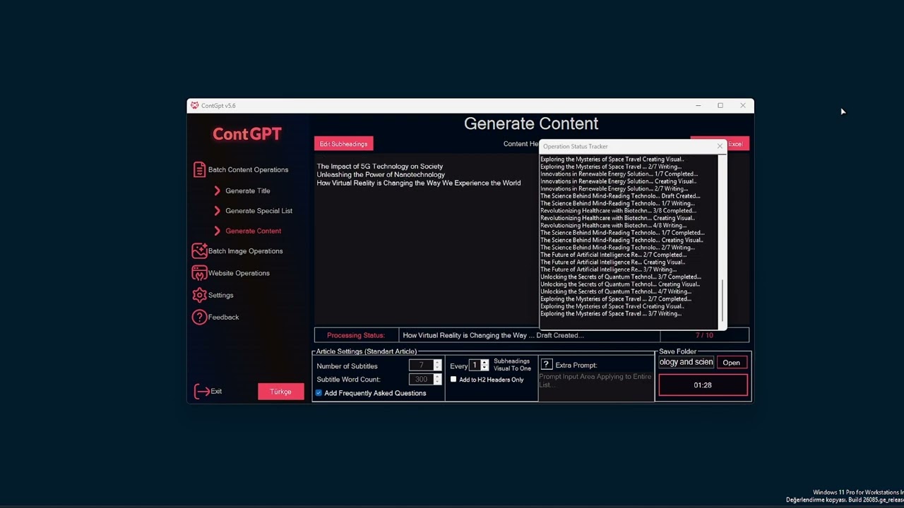Click the '7 / 10' progress counter
The width and height of the screenshot is (904, 508).
(704, 335)
